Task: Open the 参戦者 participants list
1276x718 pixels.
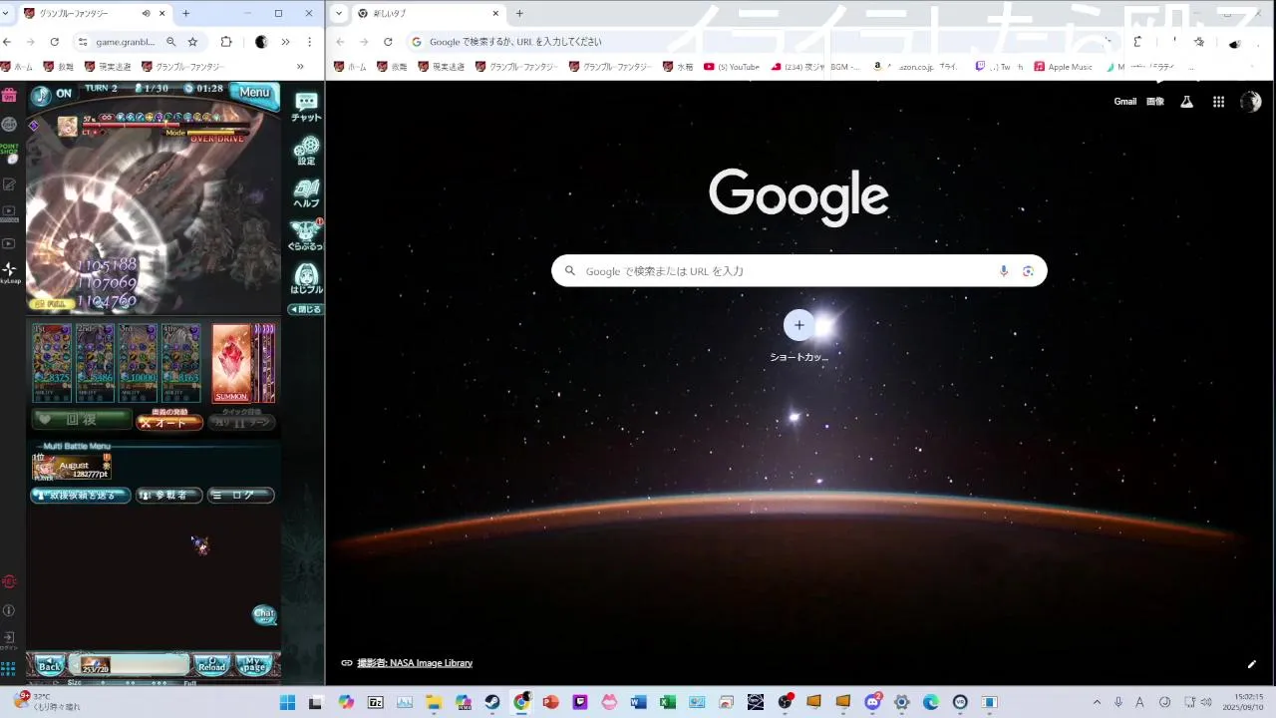Action: point(169,495)
